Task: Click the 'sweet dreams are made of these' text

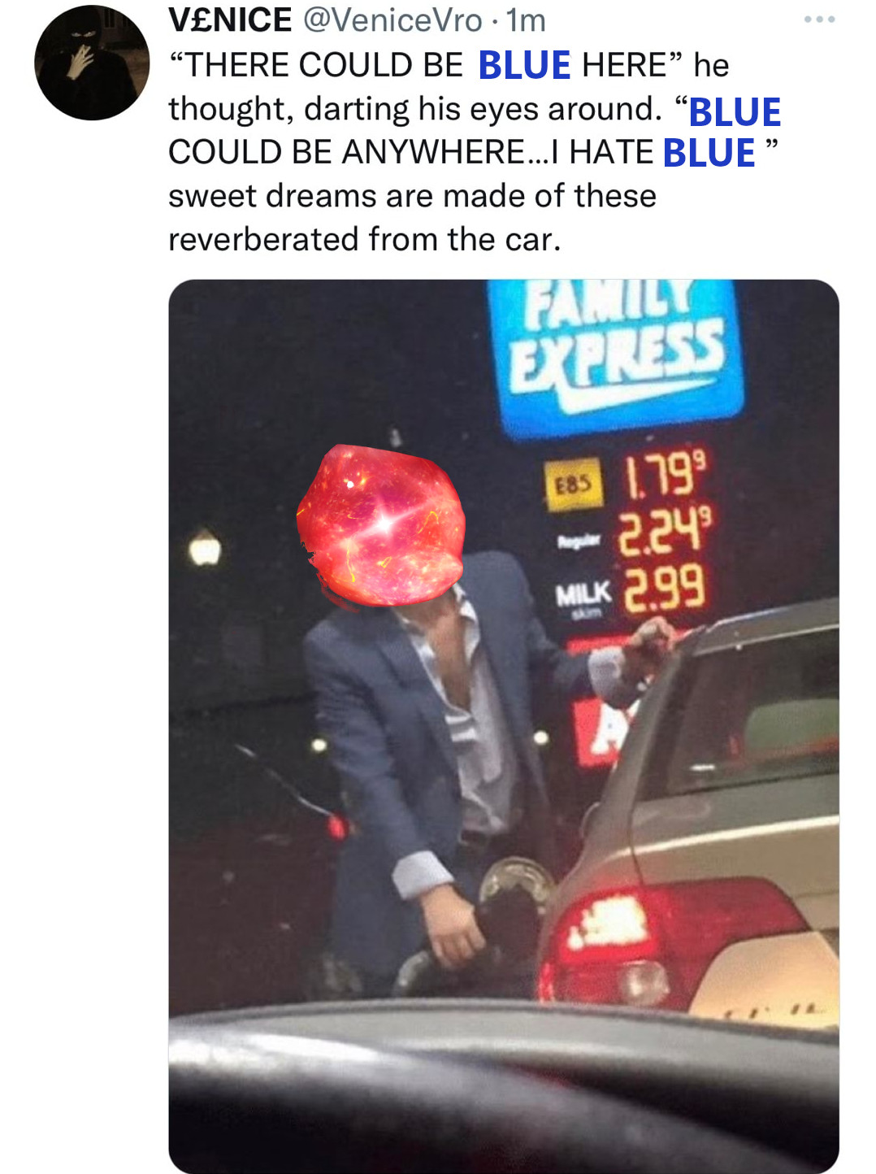Action: tap(412, 196)
